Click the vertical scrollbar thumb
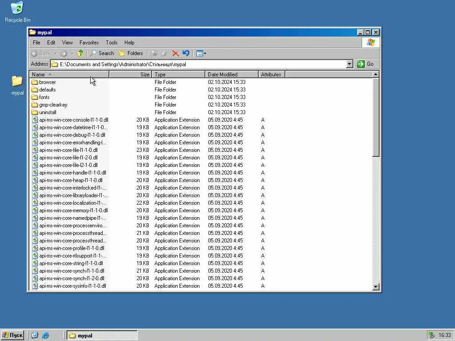Image resolution: width=455 pixels, height=341 pixels. [x=376, y=117]
